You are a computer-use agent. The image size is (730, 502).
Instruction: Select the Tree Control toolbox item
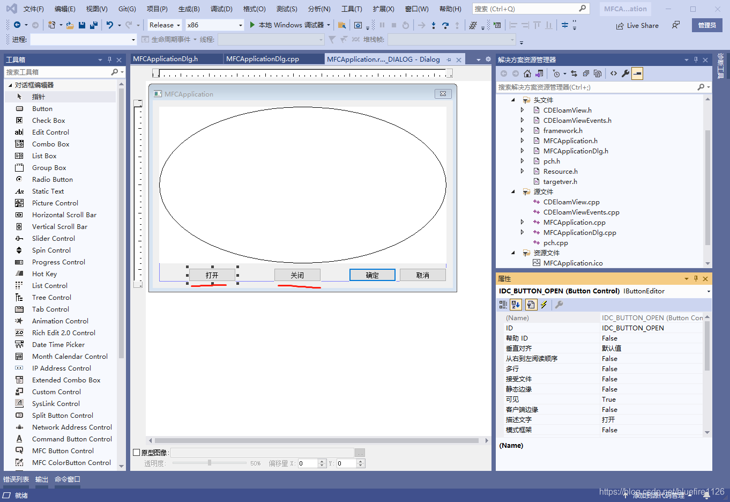(x=51, y=298)
